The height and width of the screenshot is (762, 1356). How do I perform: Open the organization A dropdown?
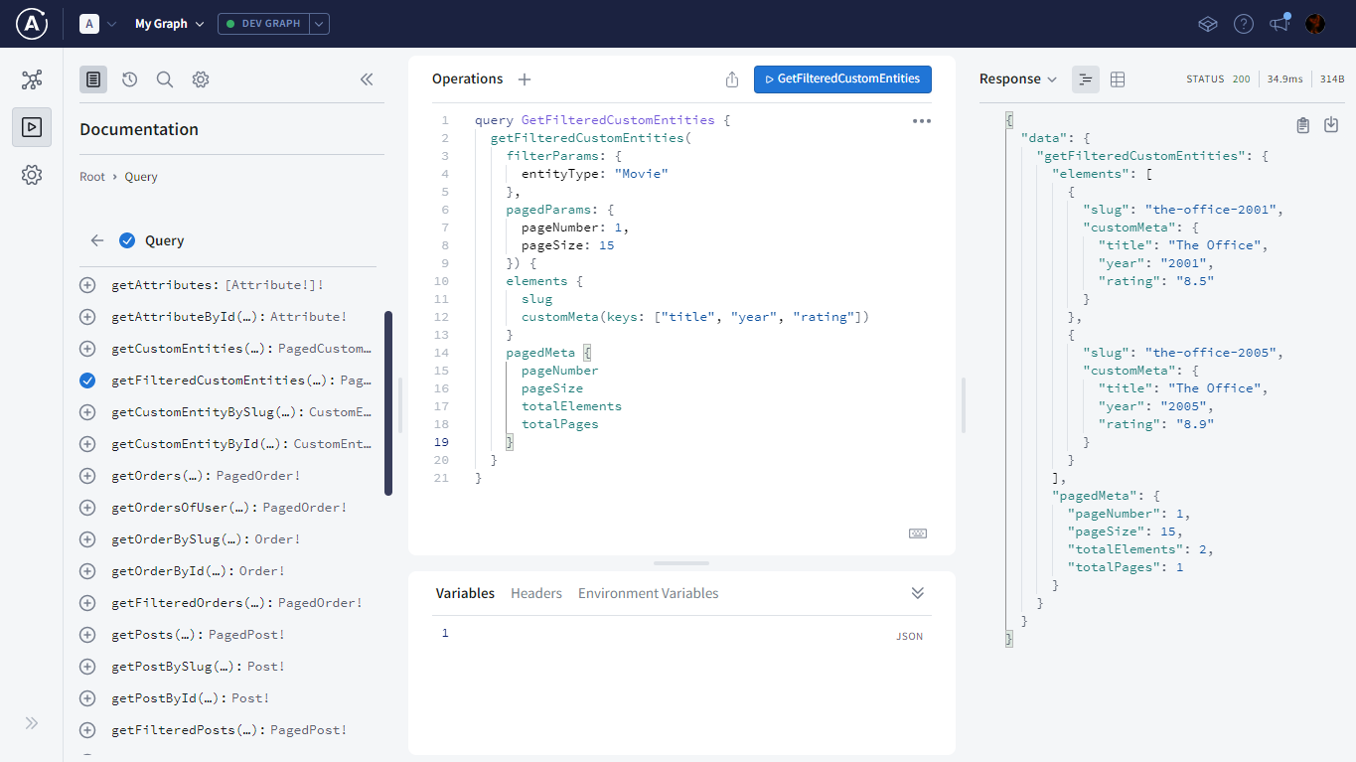[98, 24]
